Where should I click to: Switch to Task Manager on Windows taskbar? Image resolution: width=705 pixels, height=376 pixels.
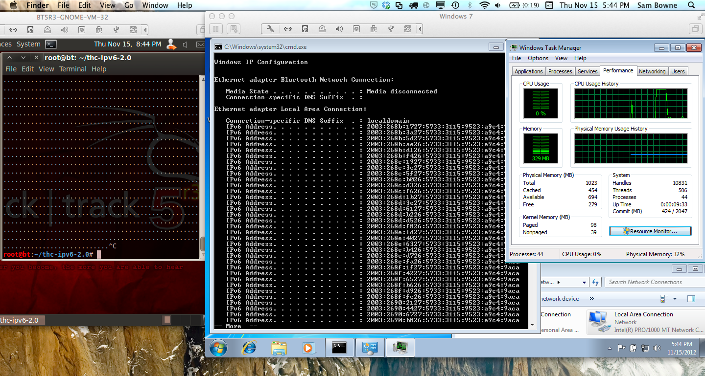coord(401,348)
